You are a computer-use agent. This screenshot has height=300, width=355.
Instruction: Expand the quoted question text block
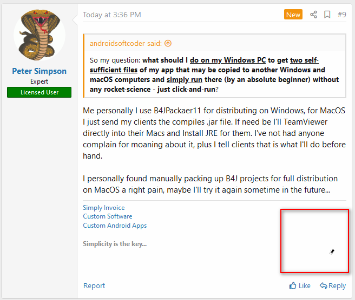pos(214,70)
